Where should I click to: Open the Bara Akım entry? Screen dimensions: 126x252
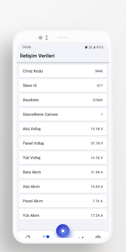tap(63, 172)
